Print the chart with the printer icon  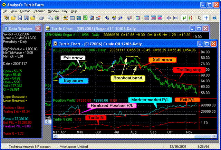click(x=41, y=18)
